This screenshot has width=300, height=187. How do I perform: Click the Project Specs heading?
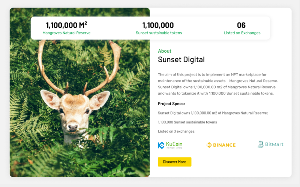[x=171, y=104]
